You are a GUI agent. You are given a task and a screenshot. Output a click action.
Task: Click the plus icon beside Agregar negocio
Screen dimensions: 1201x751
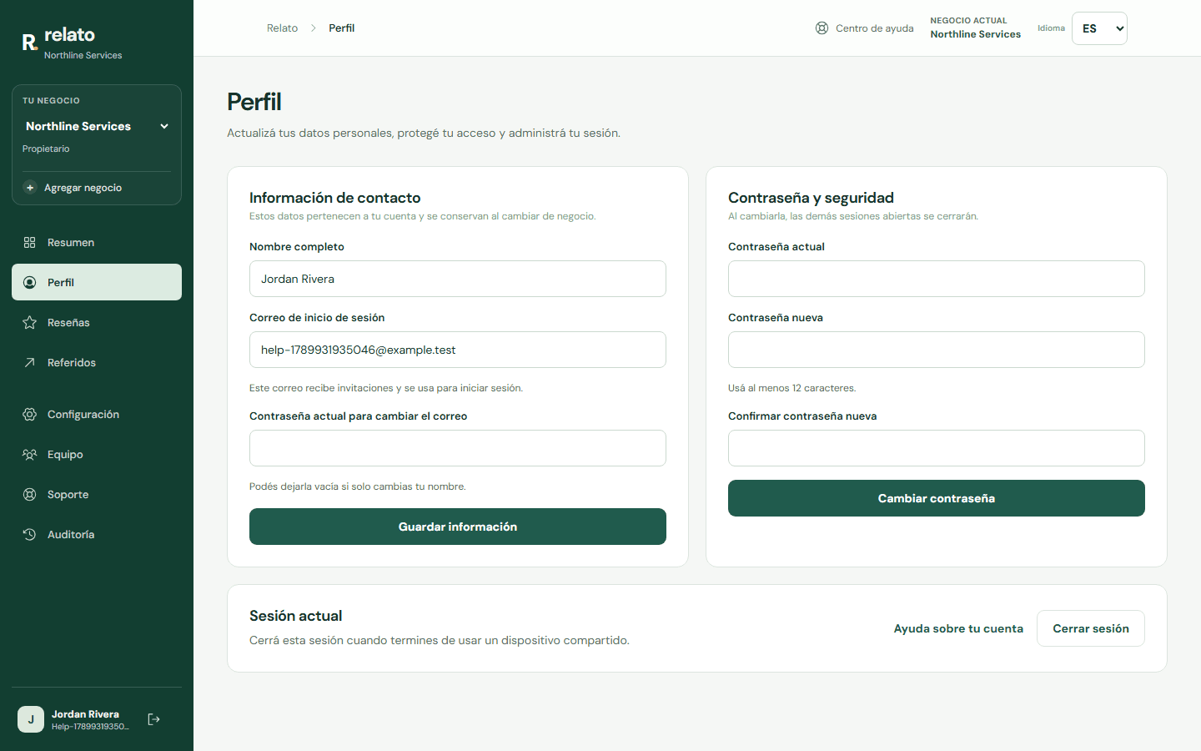point(30,188)
